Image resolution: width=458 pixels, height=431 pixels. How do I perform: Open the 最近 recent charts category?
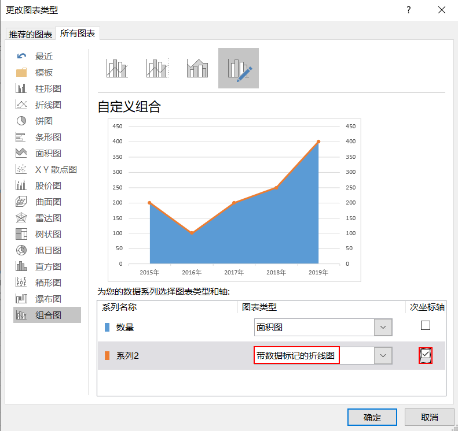pos(47,56)
